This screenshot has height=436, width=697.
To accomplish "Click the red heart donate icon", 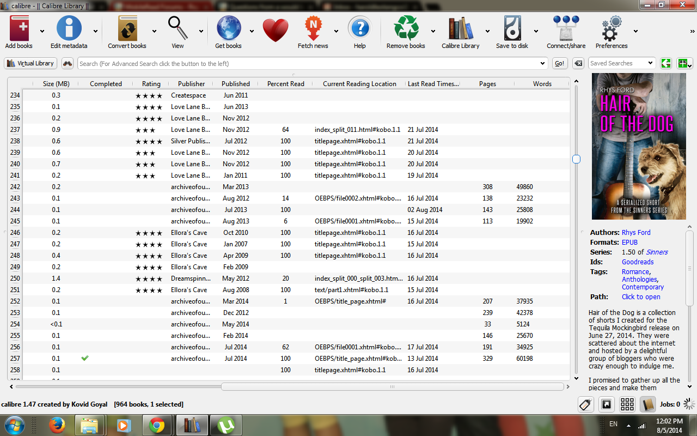I will point(276,31).
